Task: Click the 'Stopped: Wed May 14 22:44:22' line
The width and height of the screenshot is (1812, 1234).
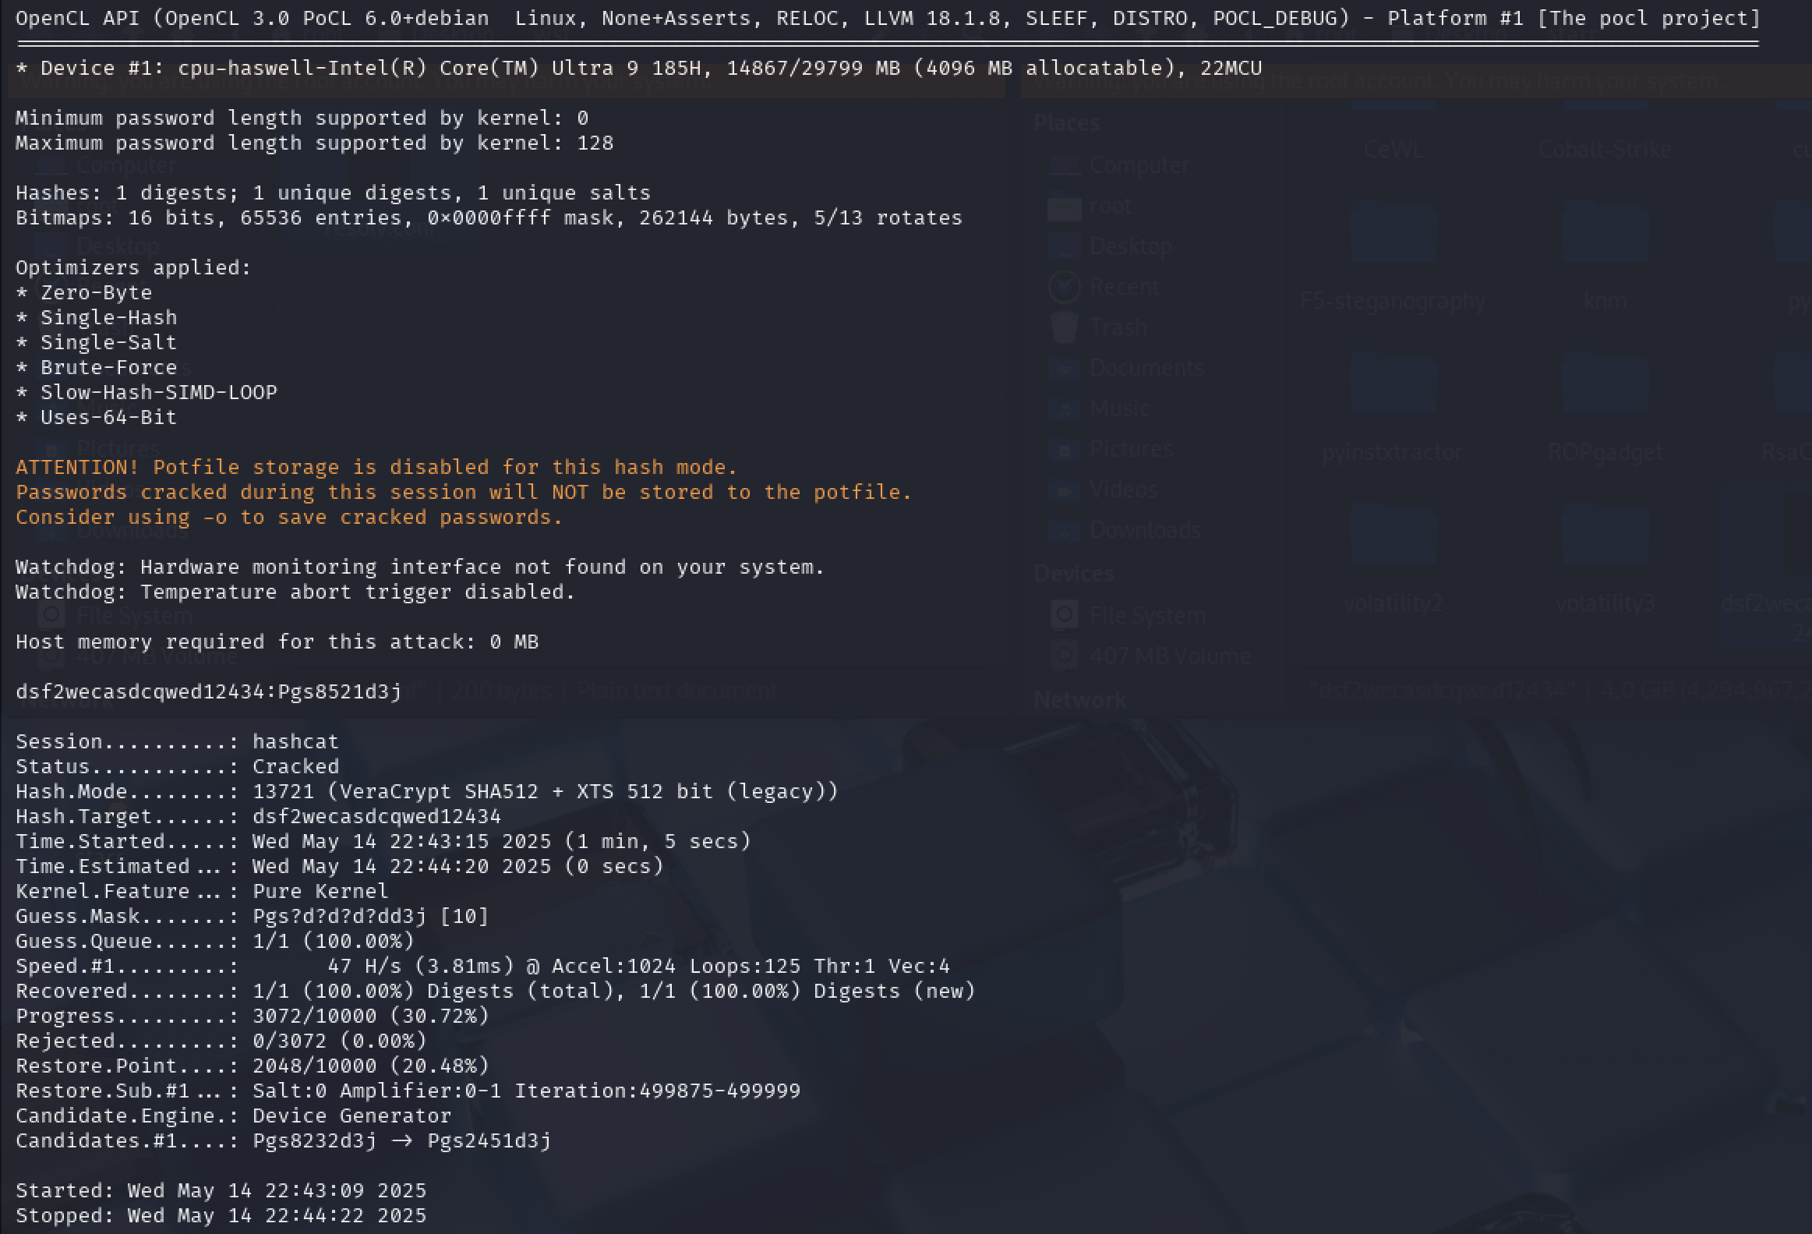Action: coord(221,1216)
